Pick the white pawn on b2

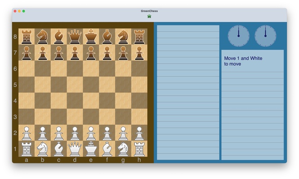43,133
